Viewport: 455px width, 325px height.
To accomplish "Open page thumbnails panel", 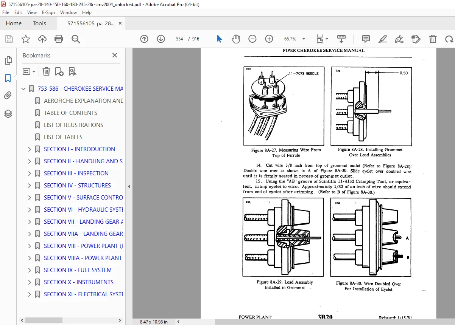I will point(8,60).
